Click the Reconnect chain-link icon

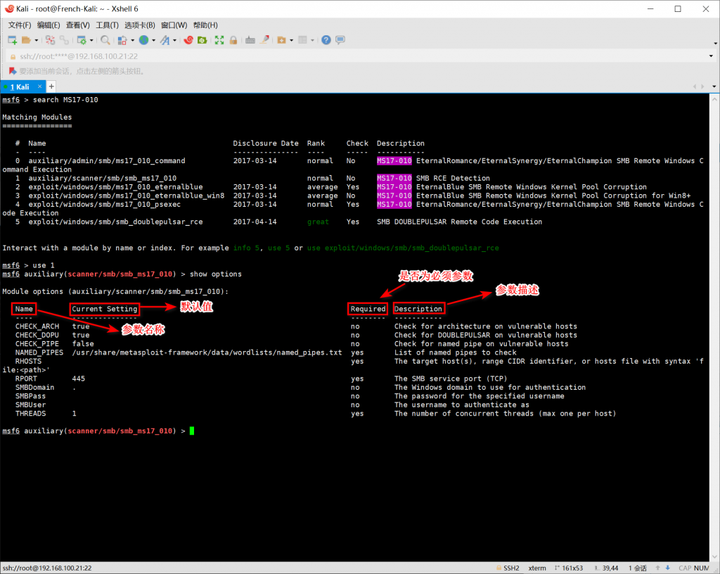pyautogui.click(x=64, y=40)
